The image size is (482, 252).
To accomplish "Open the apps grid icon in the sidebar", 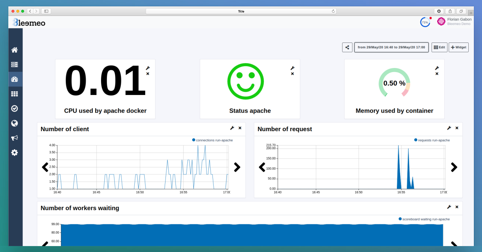I will (14, 93).
